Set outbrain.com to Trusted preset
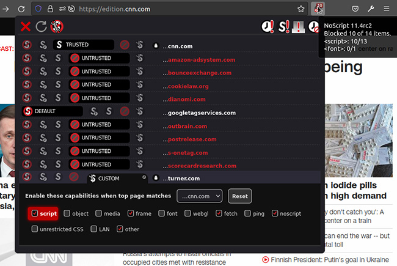397x266 pixels. [x=58, y=124]
